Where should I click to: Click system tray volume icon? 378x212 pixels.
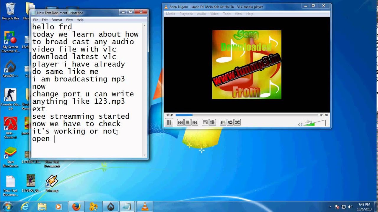[x=350, y=207]
